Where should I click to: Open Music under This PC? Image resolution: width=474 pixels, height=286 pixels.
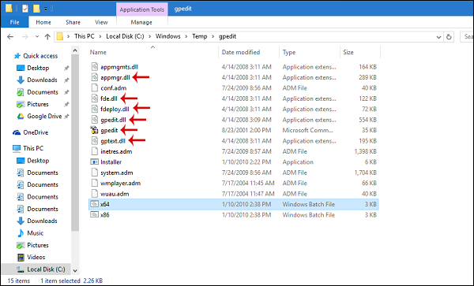click(35, 233)
